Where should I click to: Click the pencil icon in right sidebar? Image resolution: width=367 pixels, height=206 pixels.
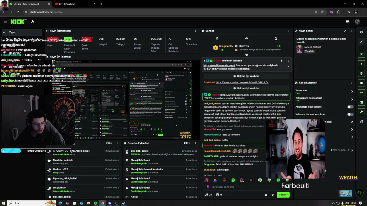[x=361, y=42]
